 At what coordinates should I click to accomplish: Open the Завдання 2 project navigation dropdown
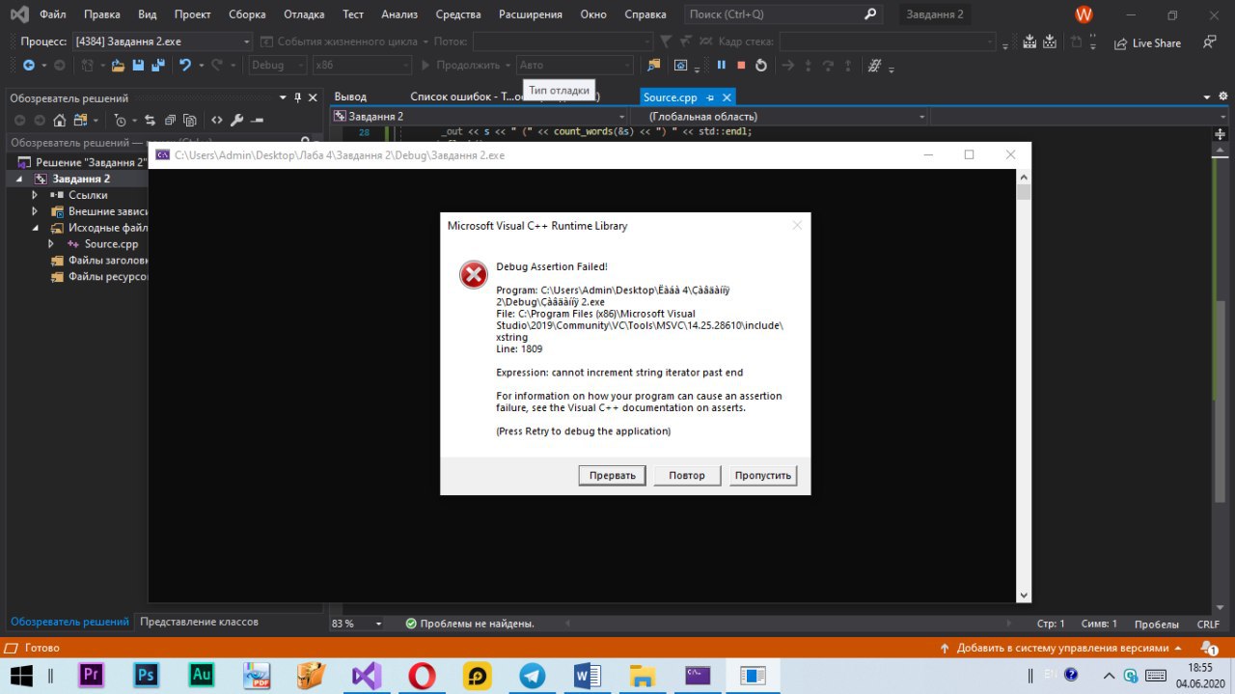click(x=480, y=117)
